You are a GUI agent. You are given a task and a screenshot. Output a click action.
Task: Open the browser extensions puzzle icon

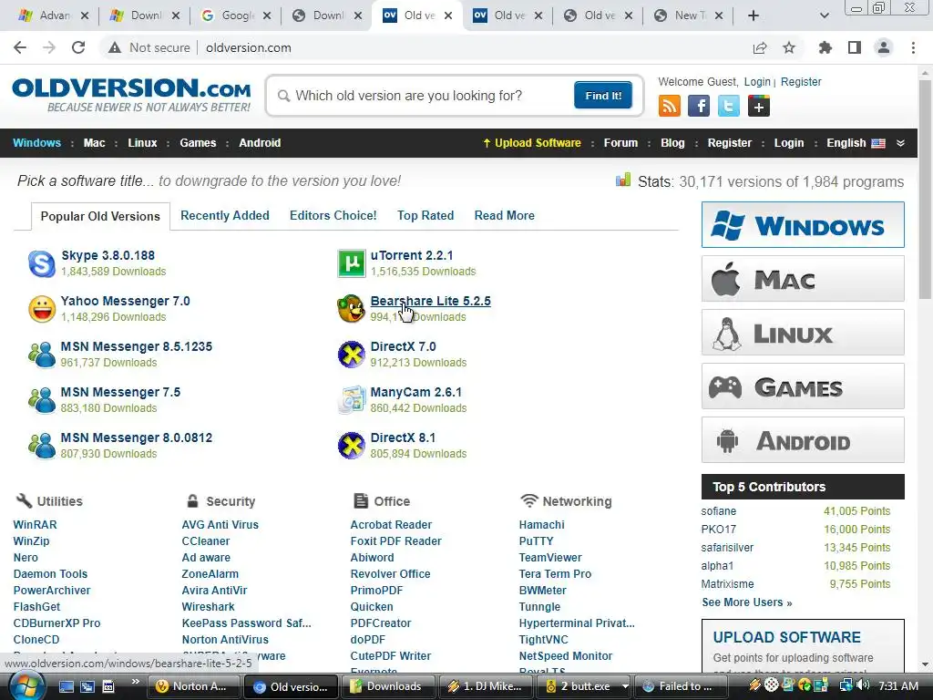click(825, 47)
